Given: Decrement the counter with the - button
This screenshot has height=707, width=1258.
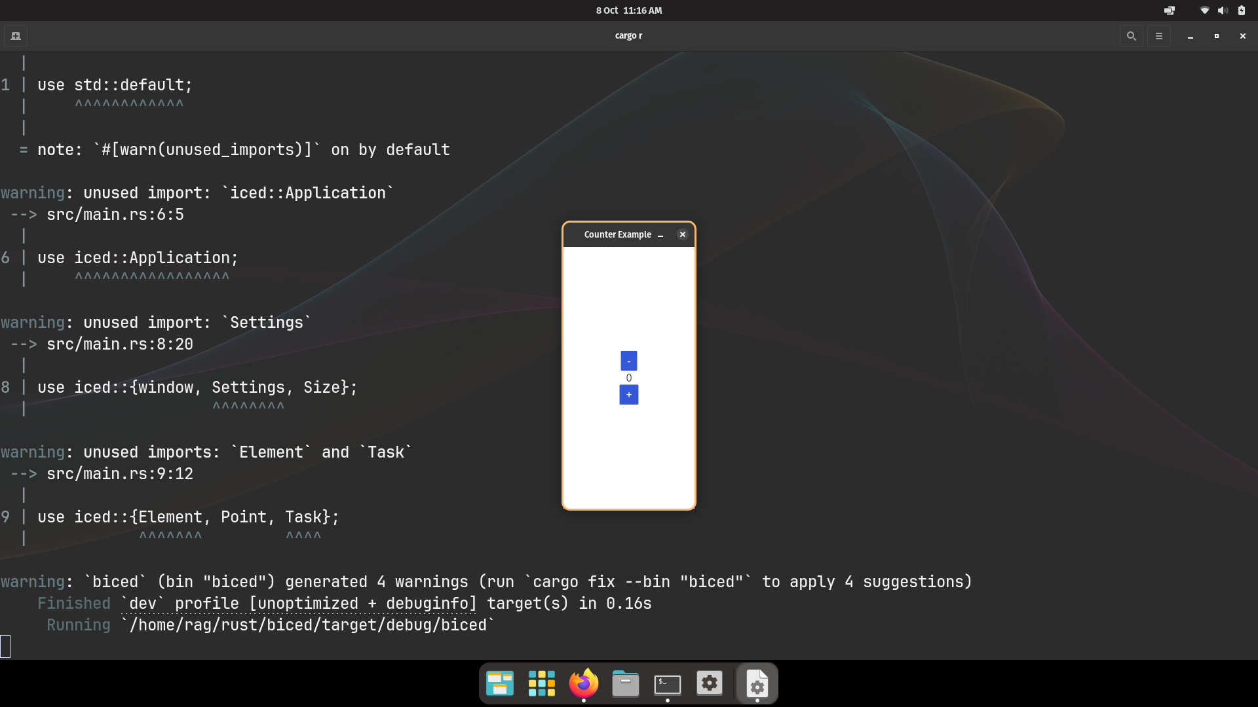Looking at the screenshot, I should pyautogui.click(x=628, y=361).
